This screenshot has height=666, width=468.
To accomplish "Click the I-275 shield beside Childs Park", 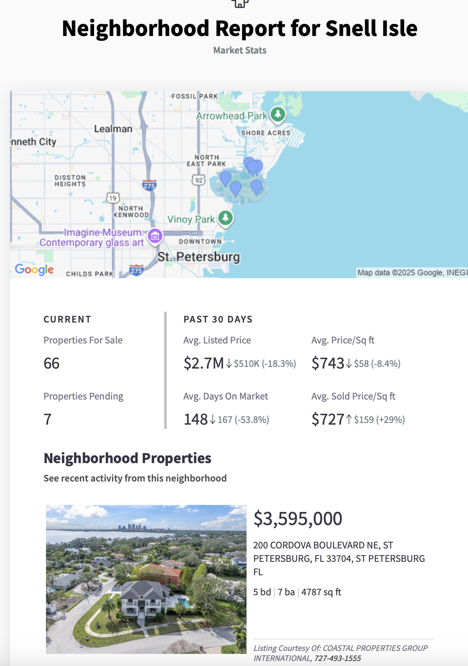I will (137, 270).
